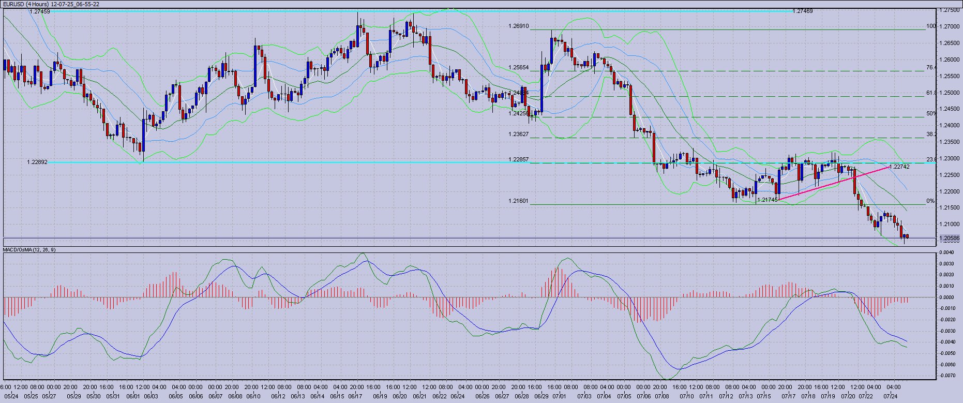Screen dimensions: 963x403
Task: Select the 1.27459 cyan horizontal line label
Action: point(40,11)
